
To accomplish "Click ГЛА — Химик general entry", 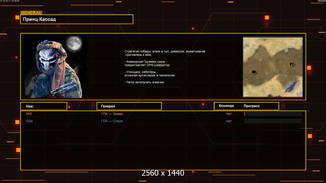I will tap(112, 114).
